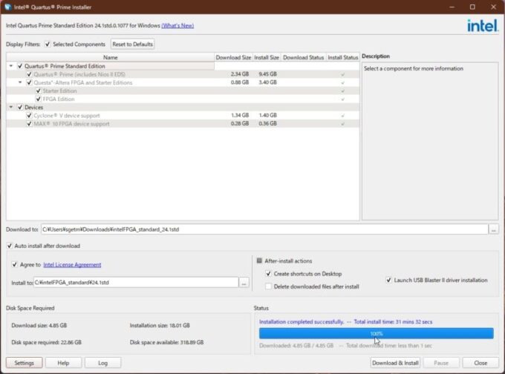Toggle Launch USB Blaster II driver installation
The width and height of the screenshot is (505, 374).
[388, 280]
